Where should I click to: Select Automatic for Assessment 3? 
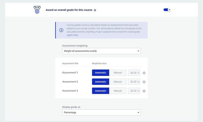click(100, 91)
